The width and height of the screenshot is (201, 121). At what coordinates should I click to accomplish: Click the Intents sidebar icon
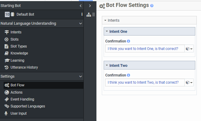point(7,32)
